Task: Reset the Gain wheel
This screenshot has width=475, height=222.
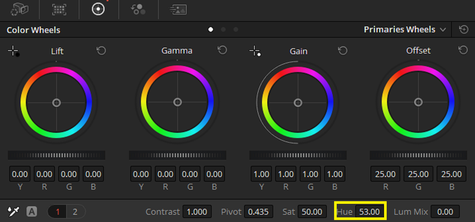Action: [343, 50]
